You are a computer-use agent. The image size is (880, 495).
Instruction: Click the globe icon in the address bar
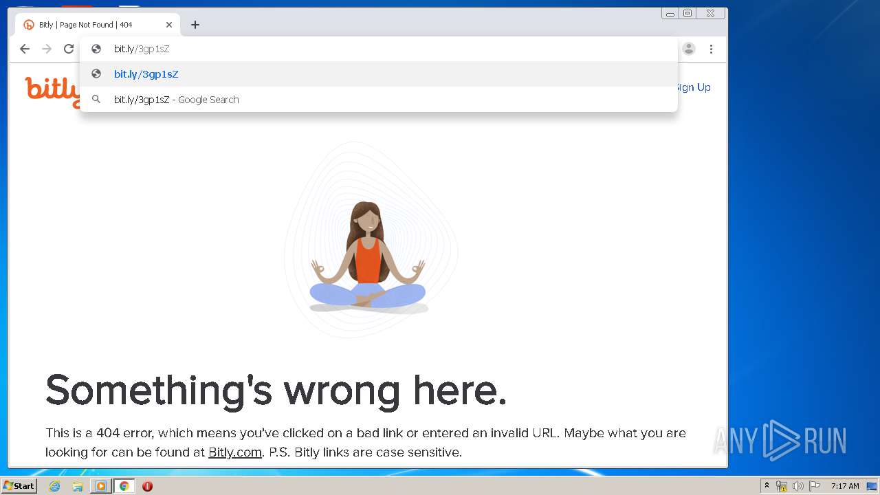[96, 49]
